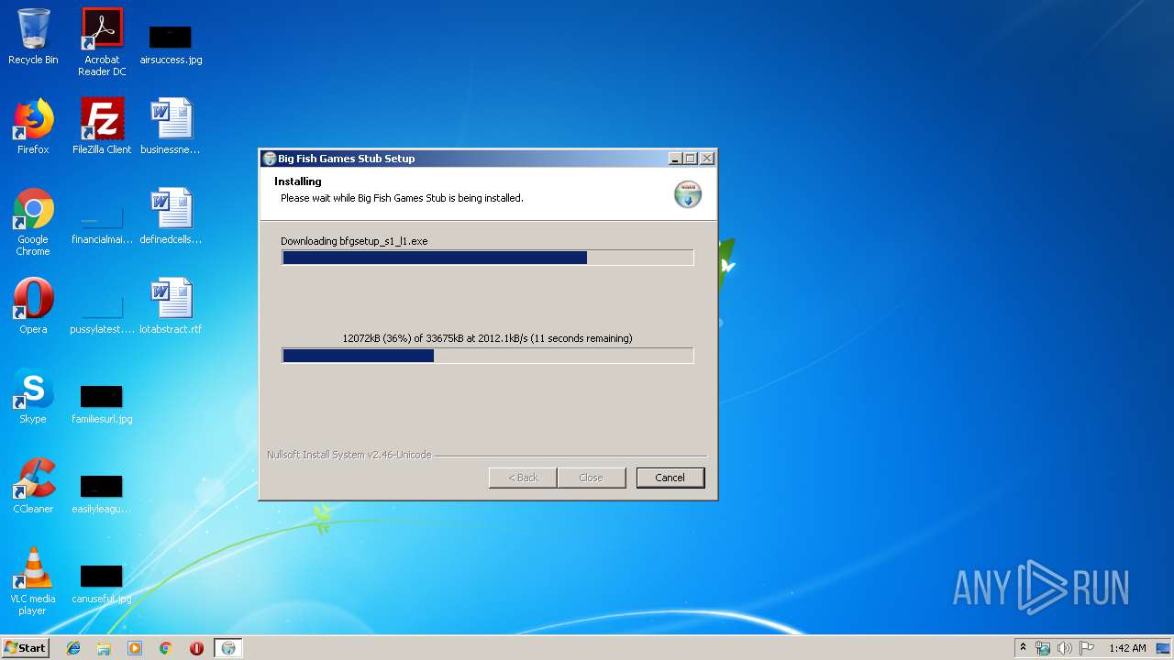Switch to Big Fish installer taskbar button
Screen dimensions: 1174x660
[228, 648]
